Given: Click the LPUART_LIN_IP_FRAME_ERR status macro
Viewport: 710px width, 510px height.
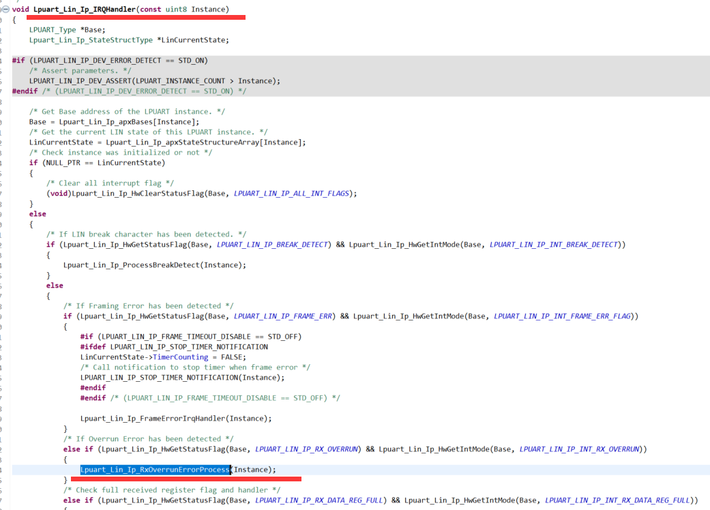Looking at the screenshot, I should click(283, 316).
